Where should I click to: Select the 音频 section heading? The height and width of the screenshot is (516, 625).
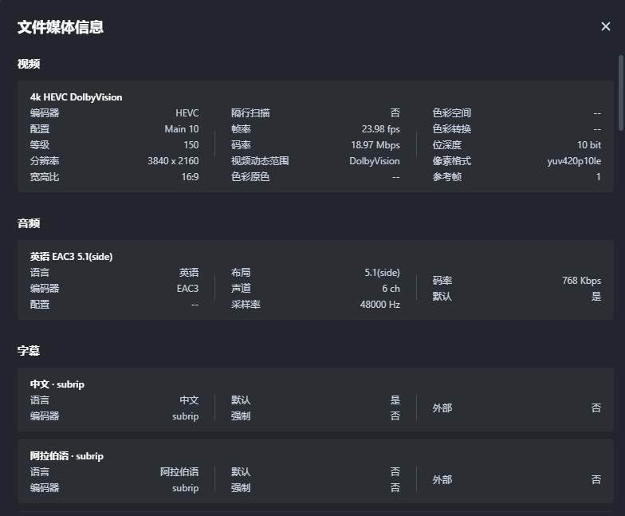tap(29, 223)
